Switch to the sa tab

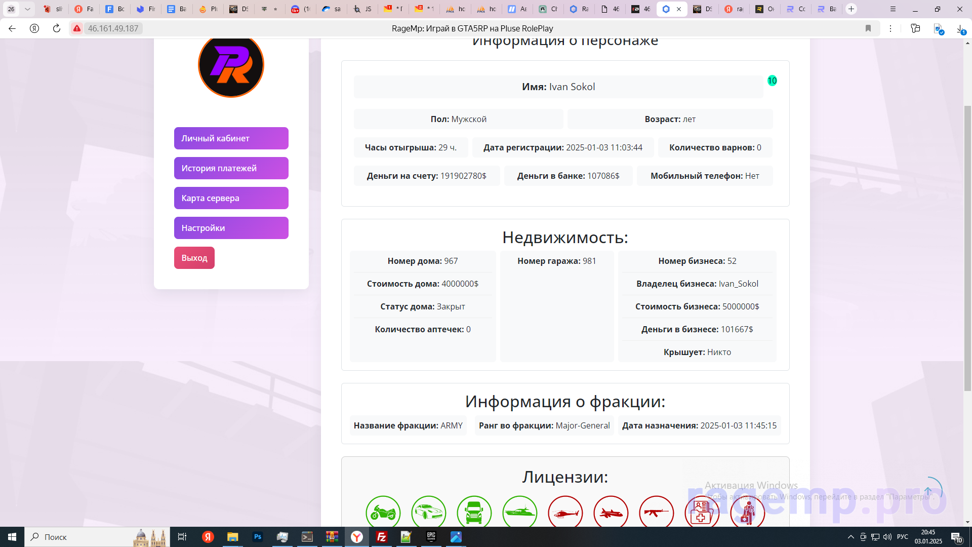pyautogui.click(x=332, y=9)
